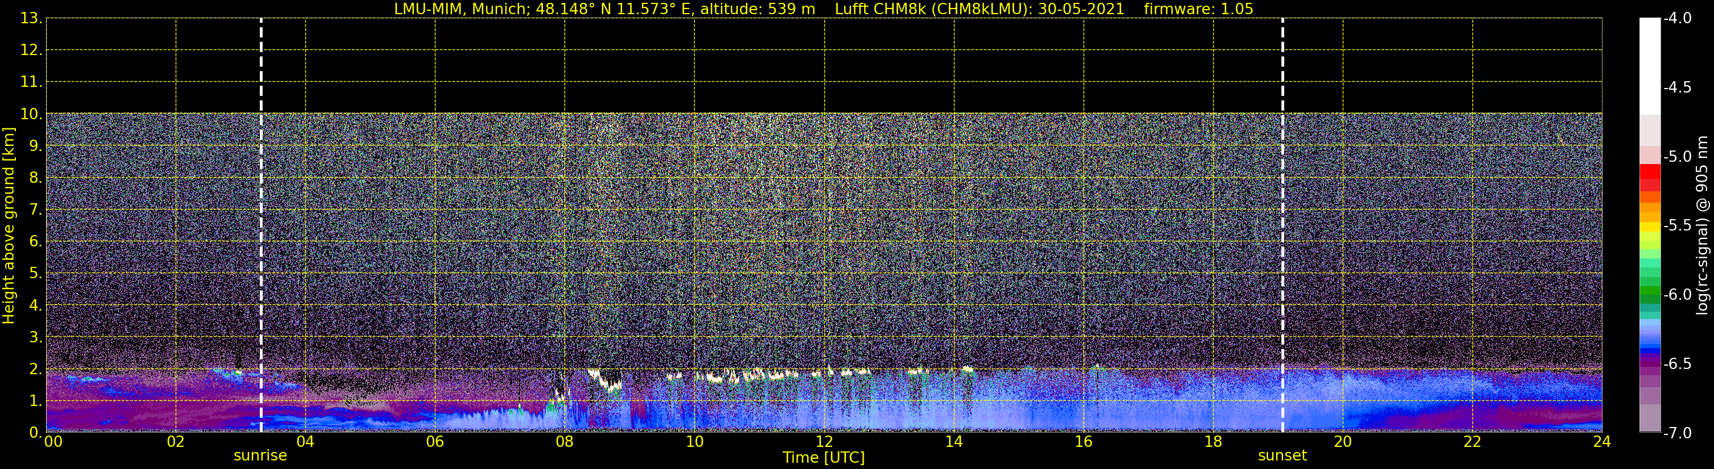Viewport: 1714px width, 469px height.
Task: Click the "06" time axis tick label
Action: 435,442
